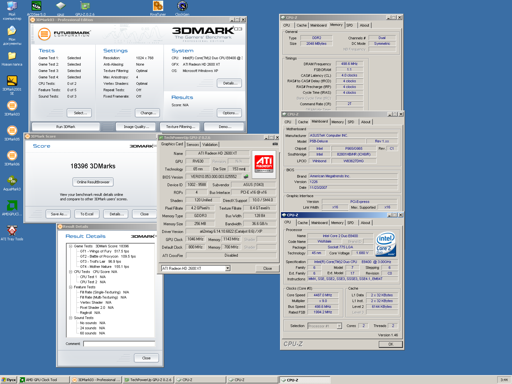The height and width of the screenshot is (384, 512).
Task: Click the Save As... button
Action: click(59, 214)
